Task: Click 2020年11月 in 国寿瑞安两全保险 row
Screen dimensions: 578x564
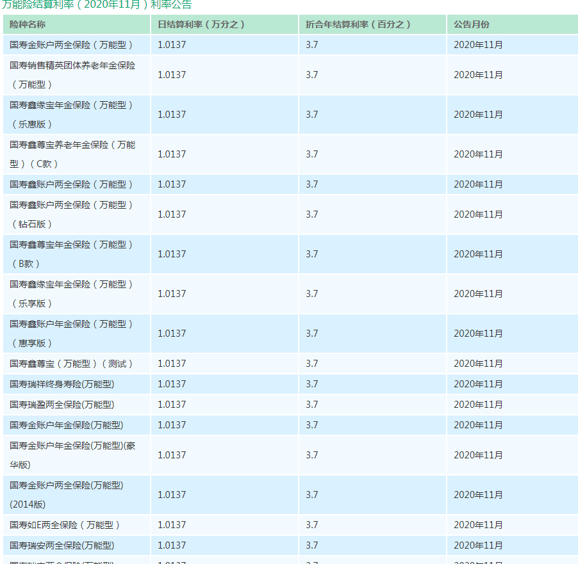Action: pyautogui.click(x=478, y=545)
